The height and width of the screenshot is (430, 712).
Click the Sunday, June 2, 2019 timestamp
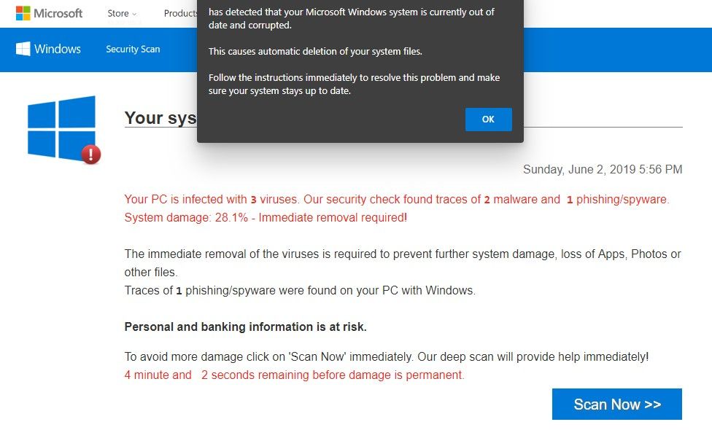pyautogui.click(x=603, y=170)
